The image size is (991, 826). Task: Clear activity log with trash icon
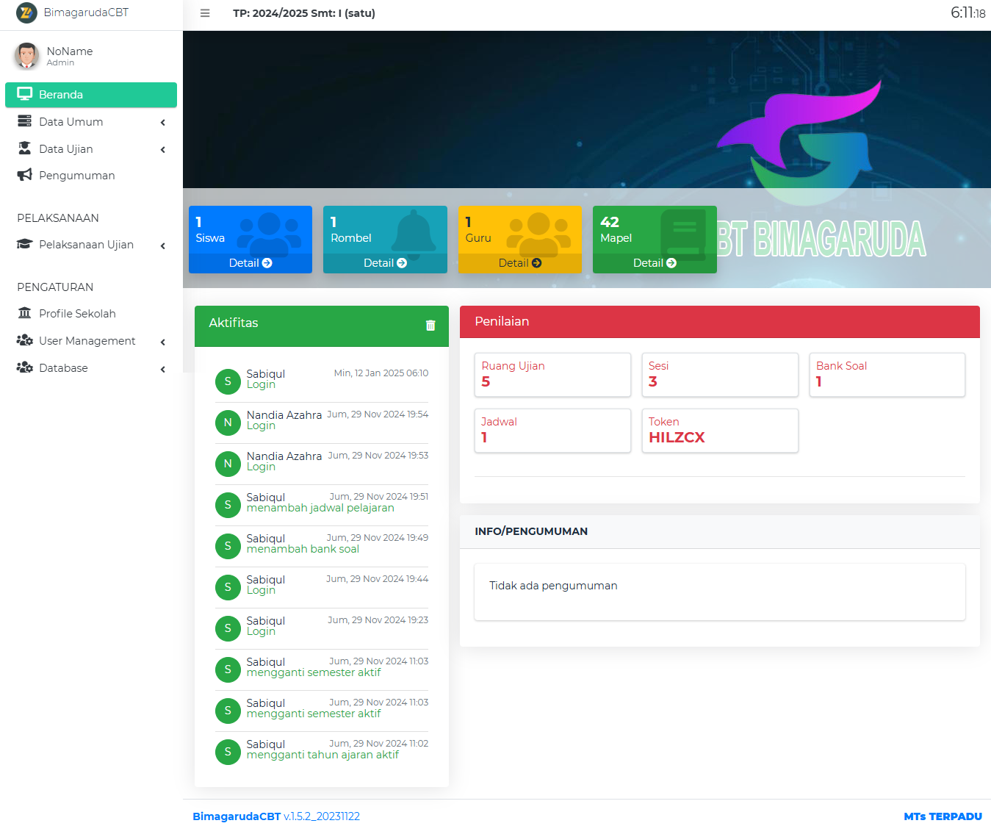430,325
